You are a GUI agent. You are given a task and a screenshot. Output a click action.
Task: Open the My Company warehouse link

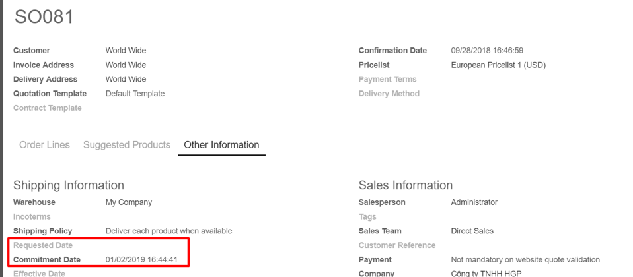tap(129, 202)
